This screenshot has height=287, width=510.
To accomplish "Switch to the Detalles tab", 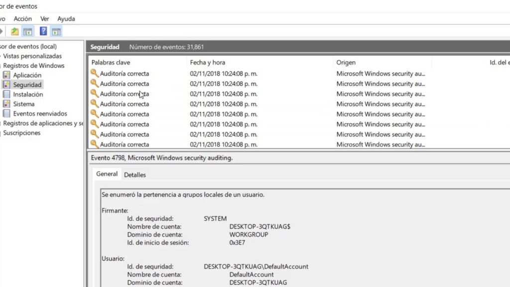I will click(x=134, y=174).
